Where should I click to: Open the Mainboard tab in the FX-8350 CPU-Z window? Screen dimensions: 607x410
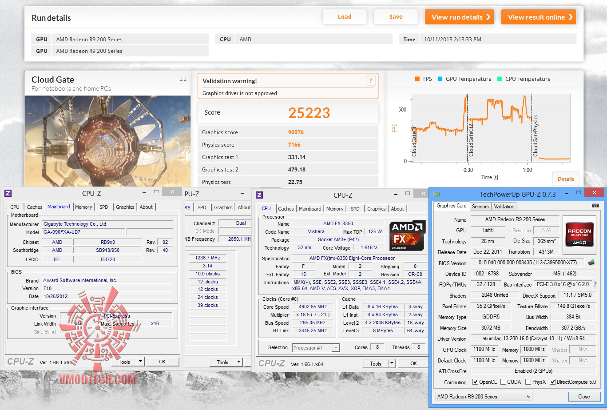click(310, 209)
